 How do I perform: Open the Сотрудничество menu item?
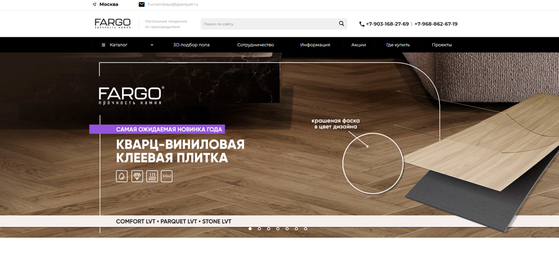click(256, 45)
